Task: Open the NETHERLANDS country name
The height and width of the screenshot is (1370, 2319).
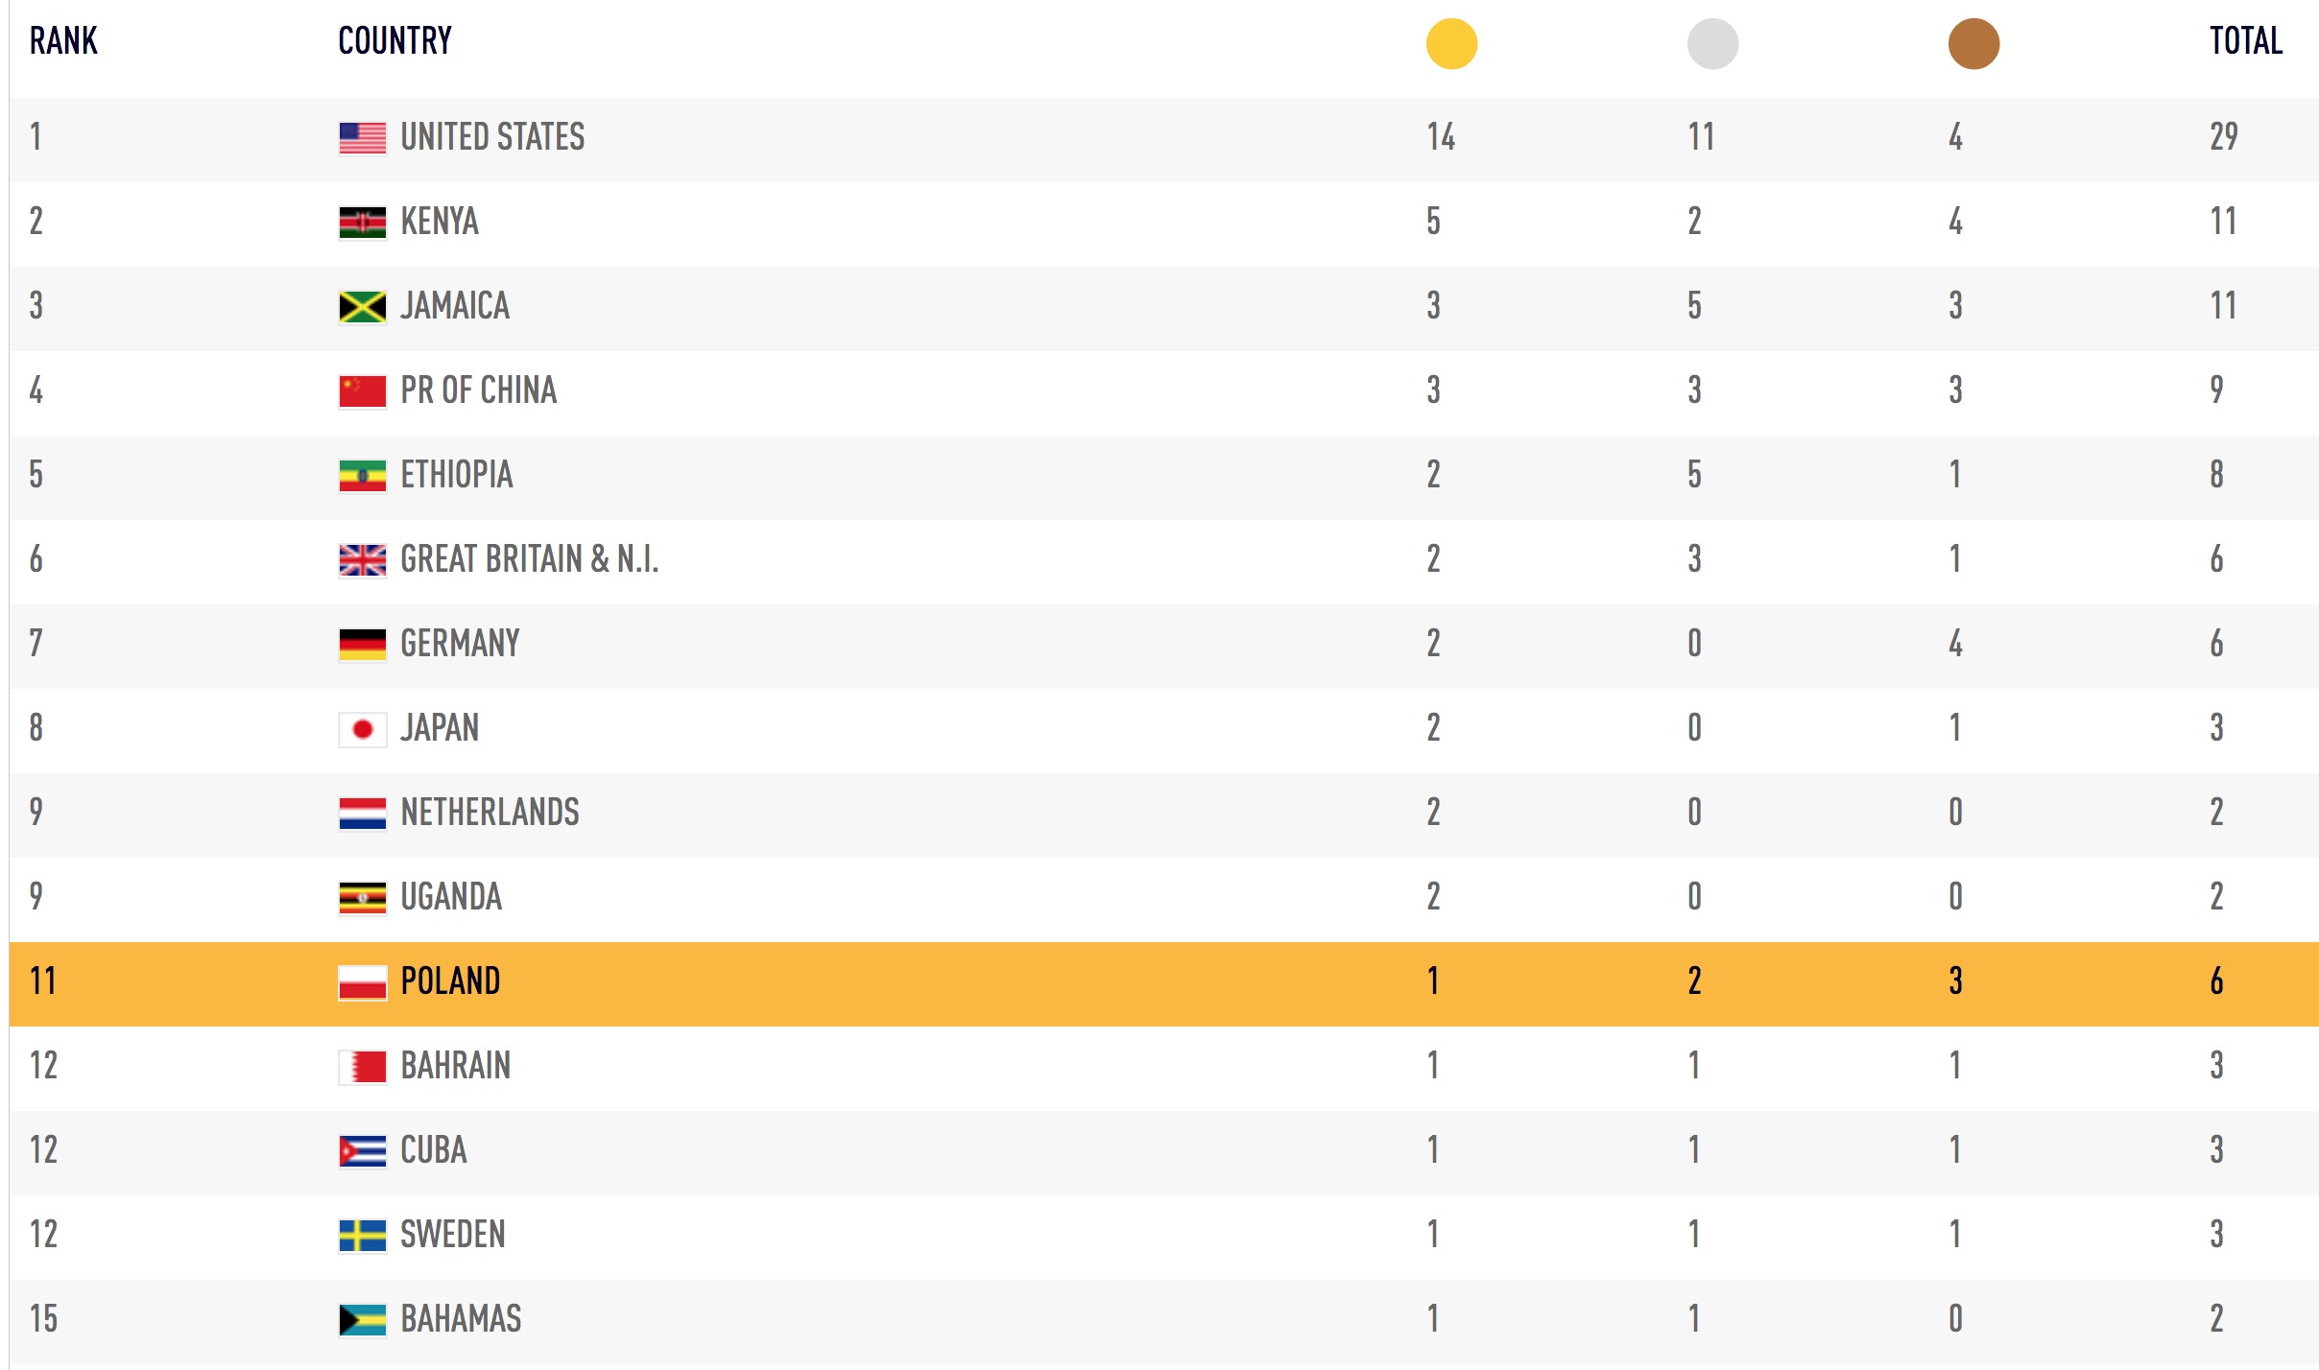Action: (490, 813)
